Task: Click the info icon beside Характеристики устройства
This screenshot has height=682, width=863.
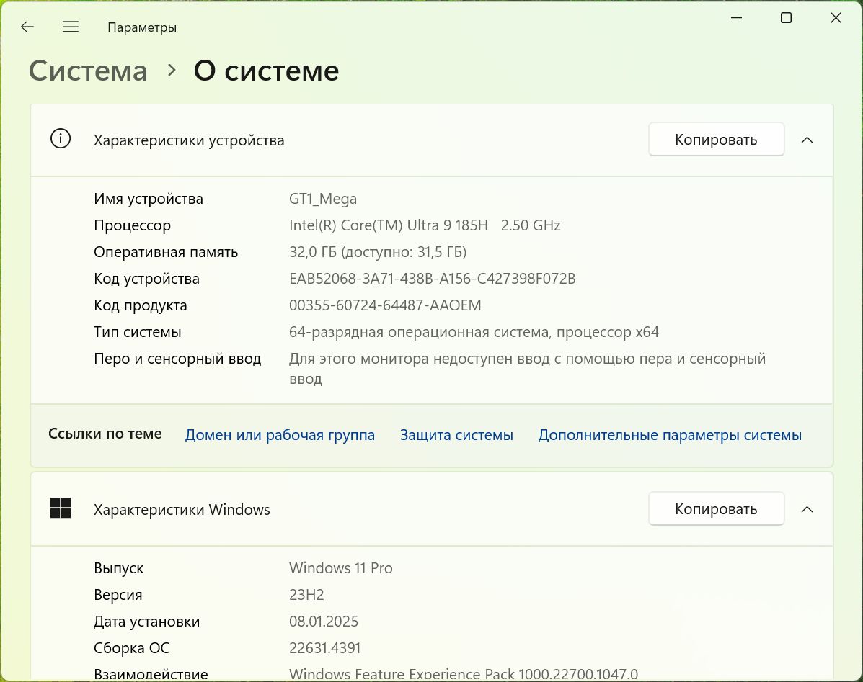Action: click(x=61, y=138)
